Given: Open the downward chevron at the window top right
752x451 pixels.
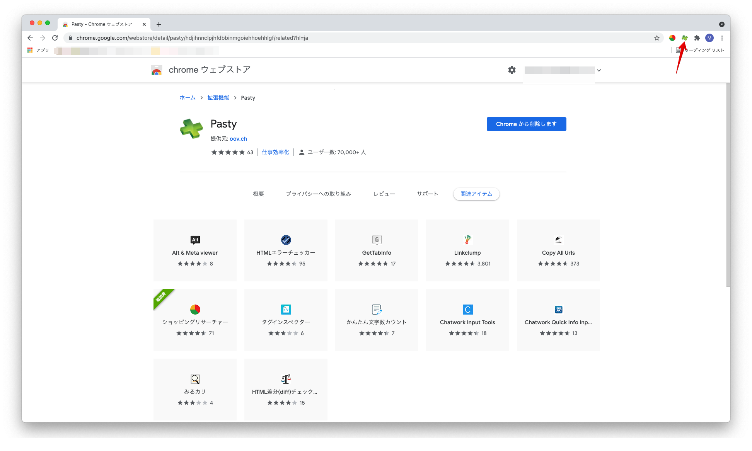Looking at the screenshot, I should pyautogui.click(x=722, y=24).
